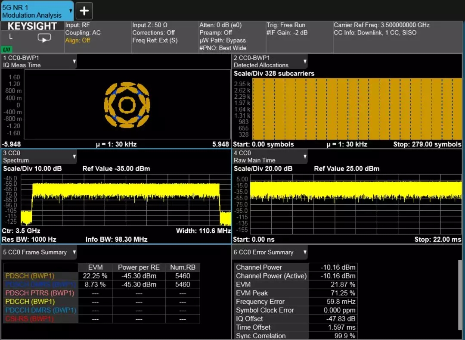The image size is (465, 340).
Task: Open the Detected Allocations window dropdown
Action: coord(305,62)
